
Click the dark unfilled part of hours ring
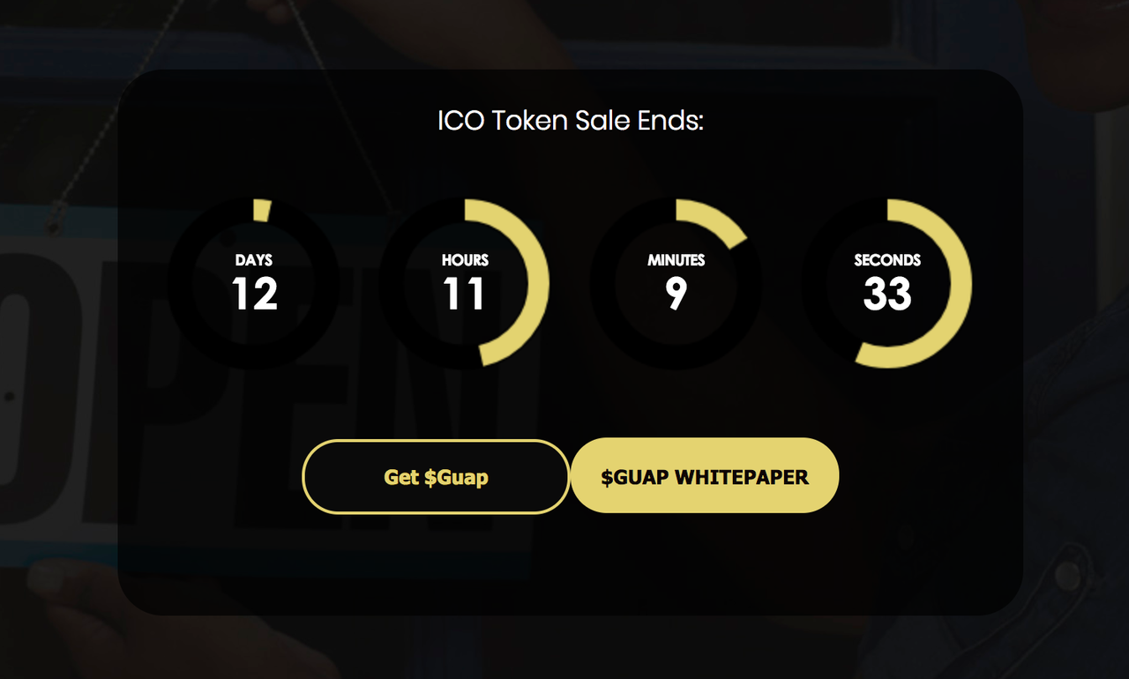392,284
